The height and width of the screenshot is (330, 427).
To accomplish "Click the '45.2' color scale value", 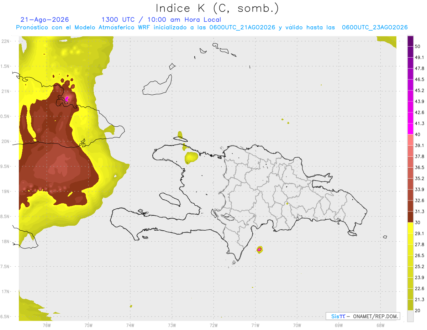I will pyautogui.click(x=420, y=90).
